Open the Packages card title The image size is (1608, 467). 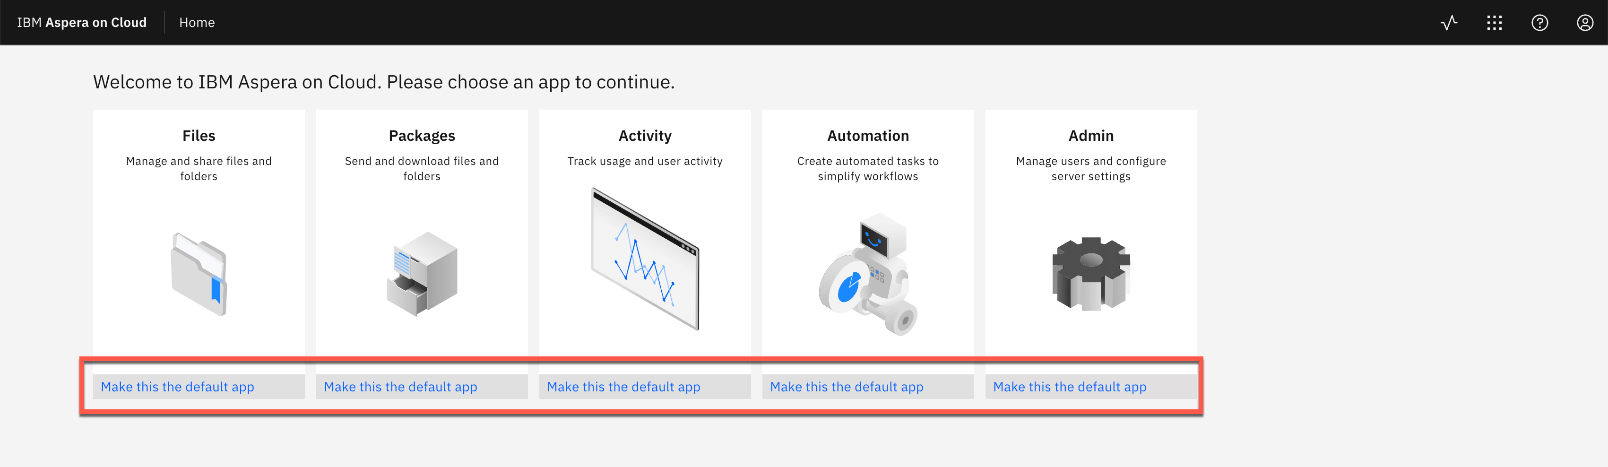[422, 136]
